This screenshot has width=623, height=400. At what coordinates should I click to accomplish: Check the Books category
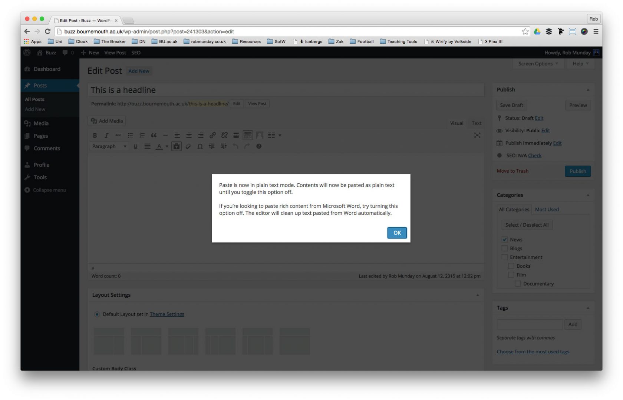511,266
